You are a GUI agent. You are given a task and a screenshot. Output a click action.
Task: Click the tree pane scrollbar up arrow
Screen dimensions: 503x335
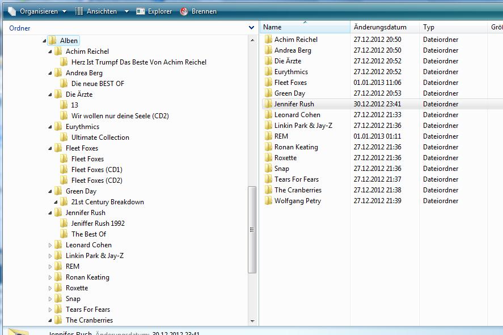(252, 40)
